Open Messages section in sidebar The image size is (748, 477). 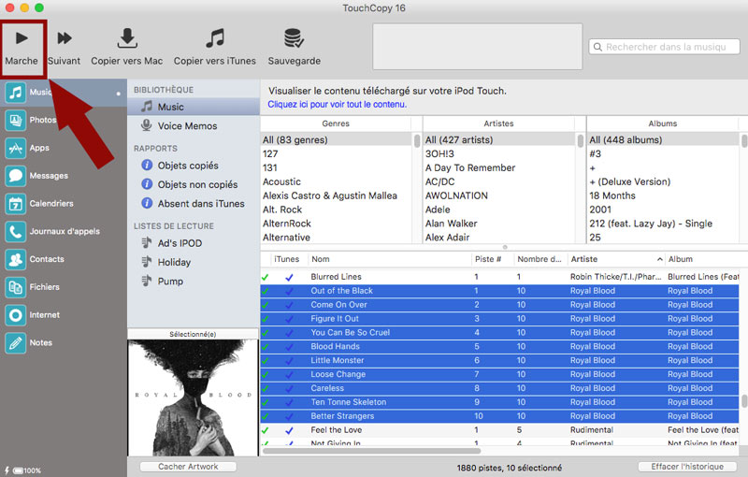[63, 176]
